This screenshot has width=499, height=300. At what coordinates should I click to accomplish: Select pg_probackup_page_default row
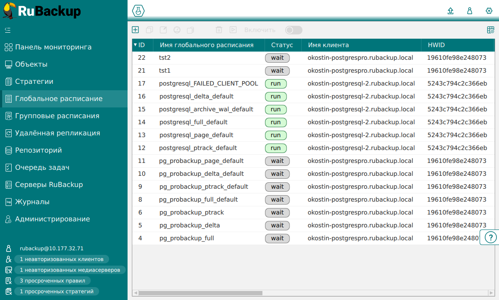(313, 161)
